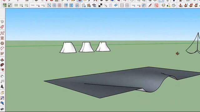Activate the Arc drawing tool

[x=2, y=49]
